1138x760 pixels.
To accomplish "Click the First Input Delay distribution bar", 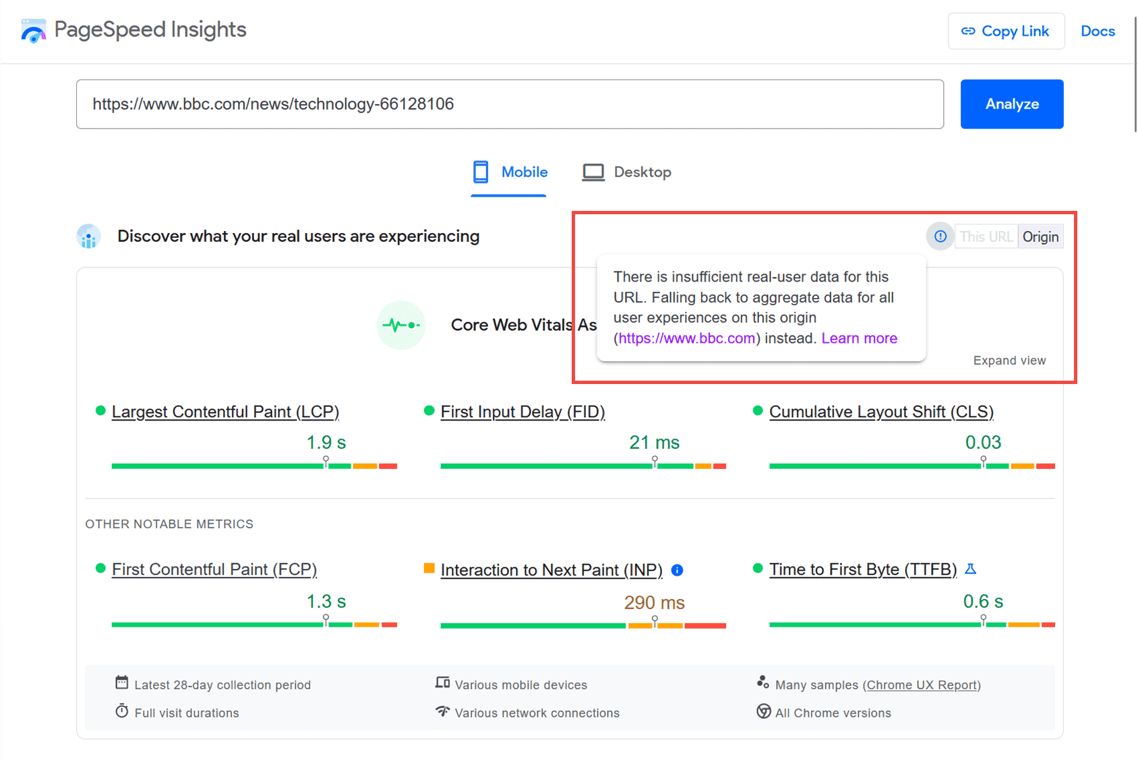I will [583, 466].
